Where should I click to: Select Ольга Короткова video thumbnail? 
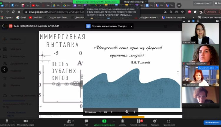click(201, 55)
